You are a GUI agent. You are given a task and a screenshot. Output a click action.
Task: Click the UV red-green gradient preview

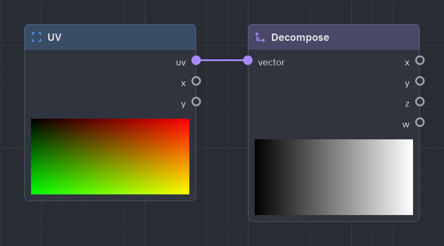tap(110, 157)
